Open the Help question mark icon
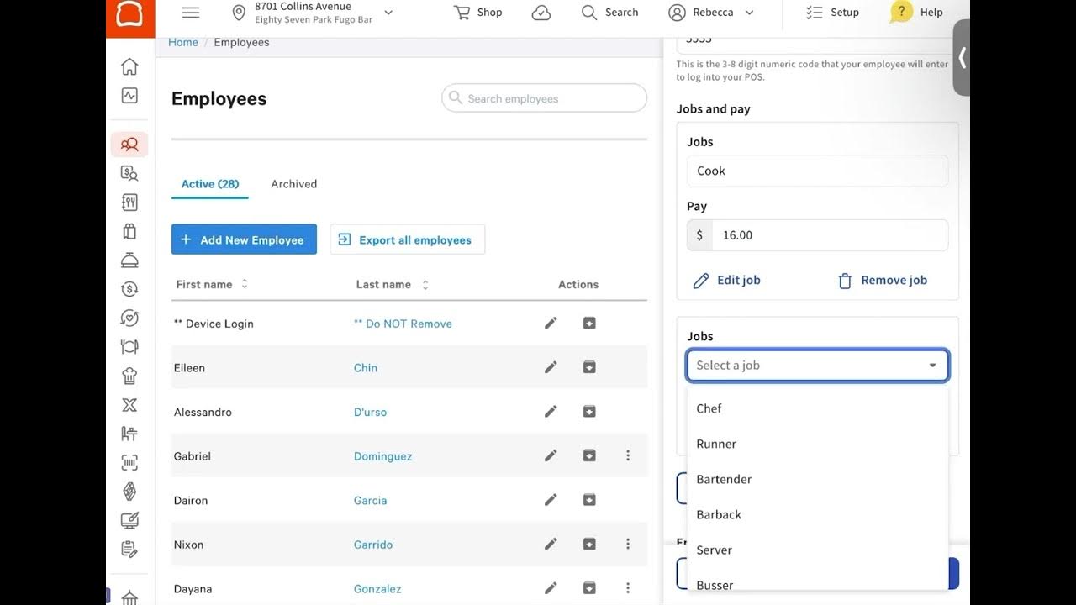This screenshot has height=605, width=1076. coord(902,12)
